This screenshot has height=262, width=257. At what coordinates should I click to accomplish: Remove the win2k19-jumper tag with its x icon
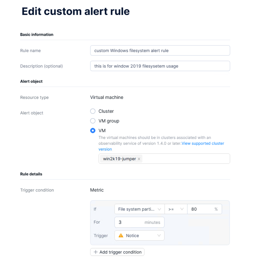(x=139, y=159)
